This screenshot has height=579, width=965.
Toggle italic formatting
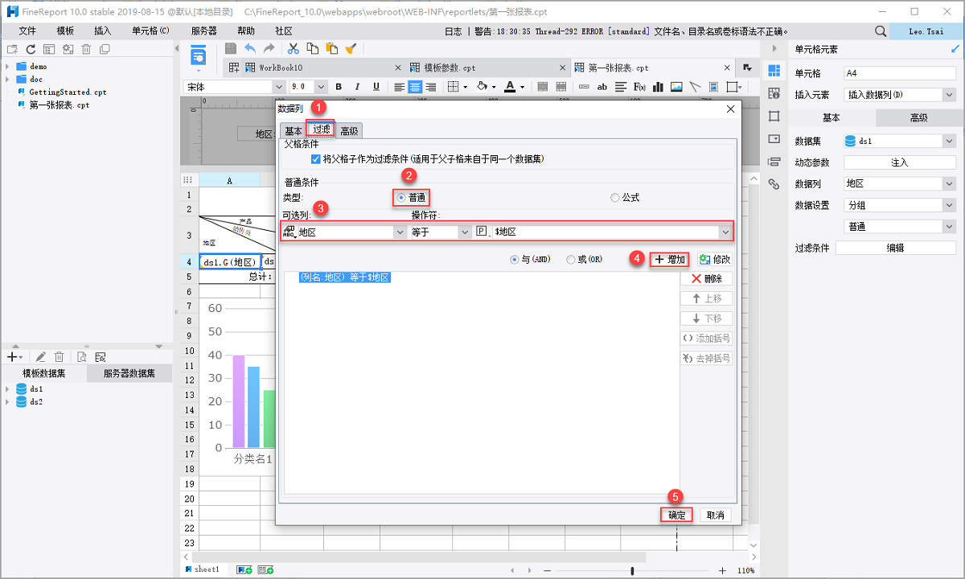[356, 87]
